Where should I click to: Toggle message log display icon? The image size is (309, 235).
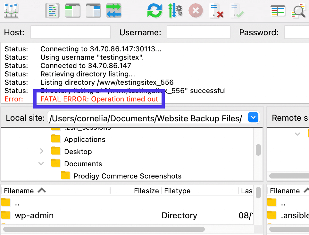click(53, 11)
